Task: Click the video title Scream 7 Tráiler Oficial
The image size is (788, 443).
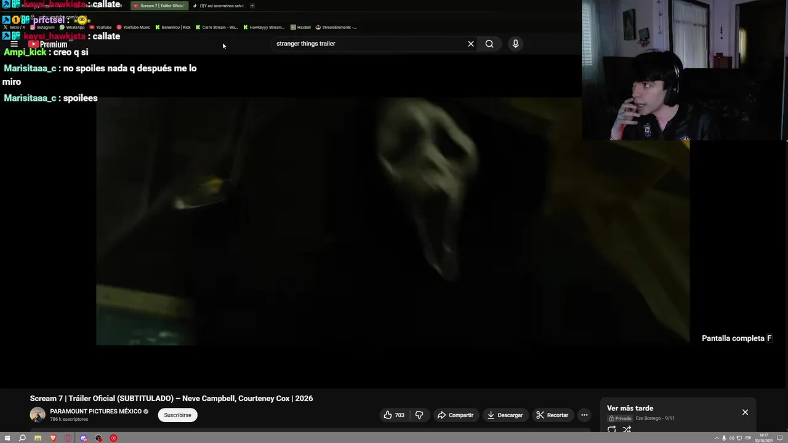Action: 171,399
